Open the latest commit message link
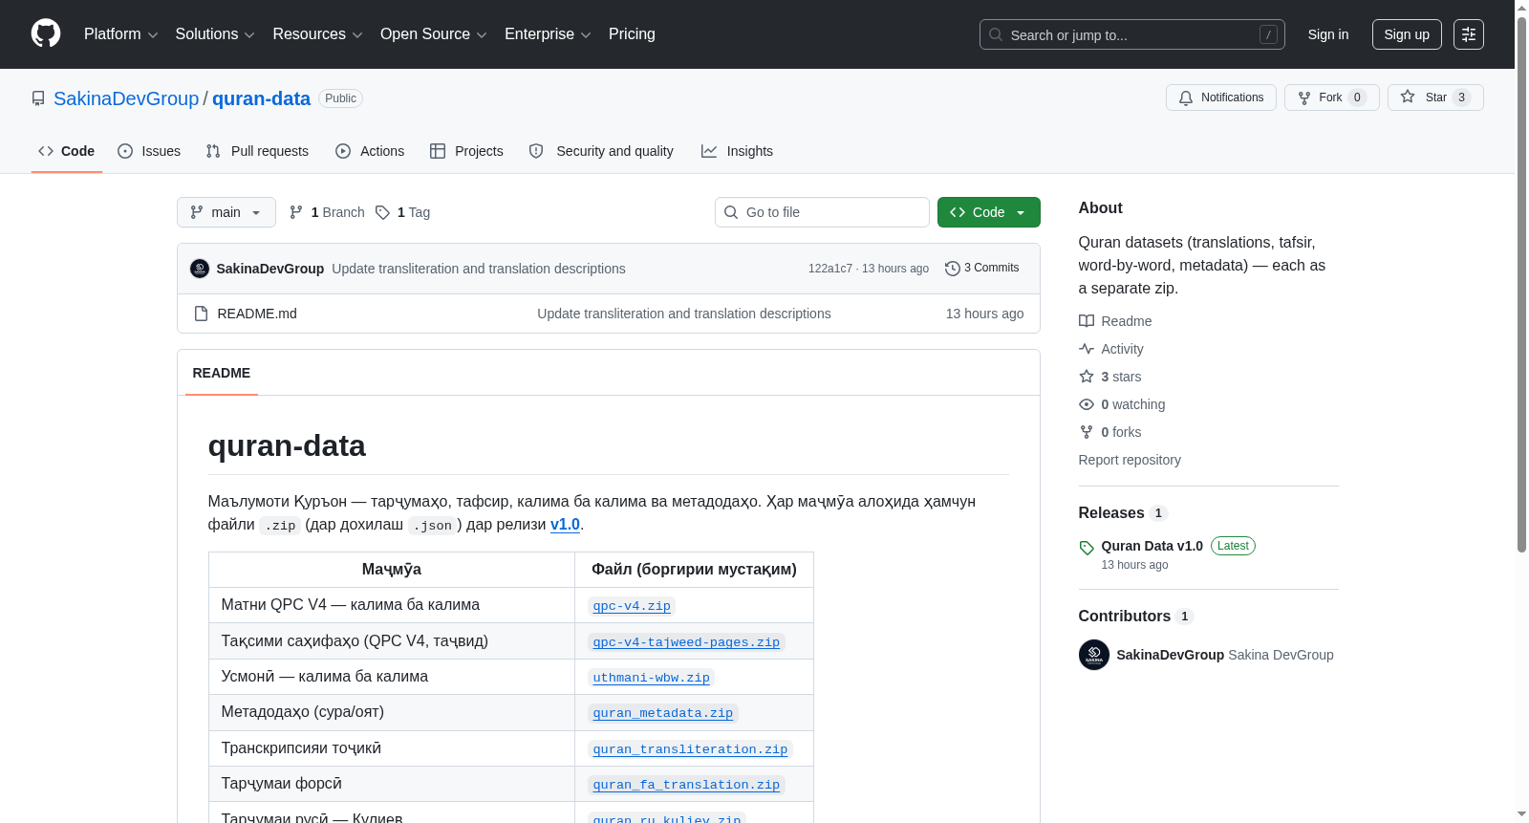Viewport: 1529px width, 823px height. tap(479, 269)
